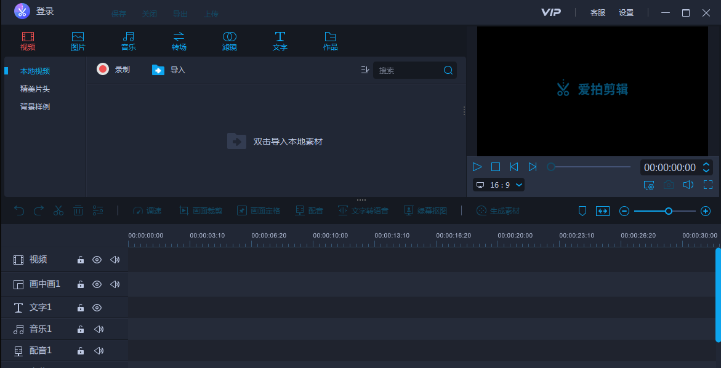This screenshot has width=721, height=368.
Task: Open the media sort order dropdown
Action: [x=365, y=70]
